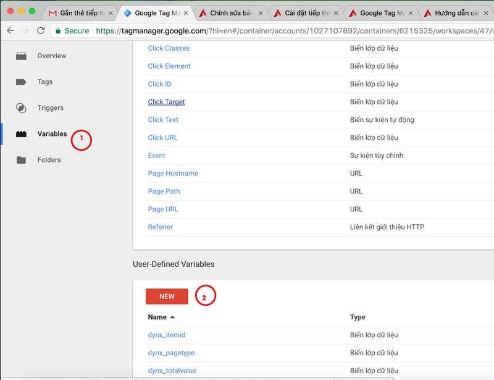
Task: Reload the page with refresh icon
Action: click(41, 31)
